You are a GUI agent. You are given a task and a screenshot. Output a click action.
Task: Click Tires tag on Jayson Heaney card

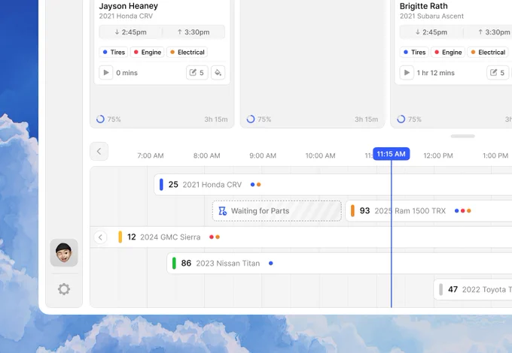(x=114, y=52)
